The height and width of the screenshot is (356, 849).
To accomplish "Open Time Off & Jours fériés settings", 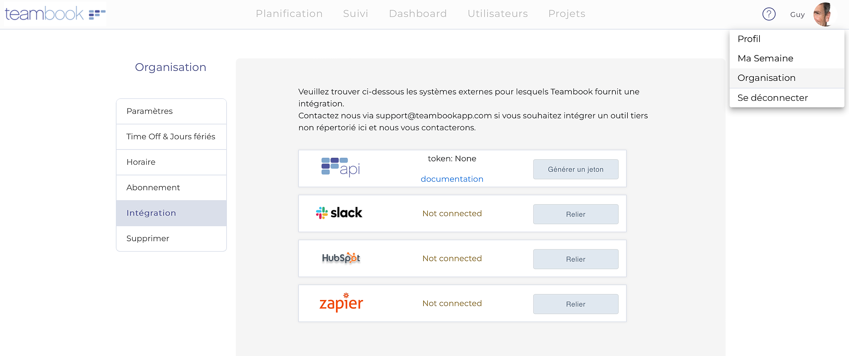I will (171, 137).
